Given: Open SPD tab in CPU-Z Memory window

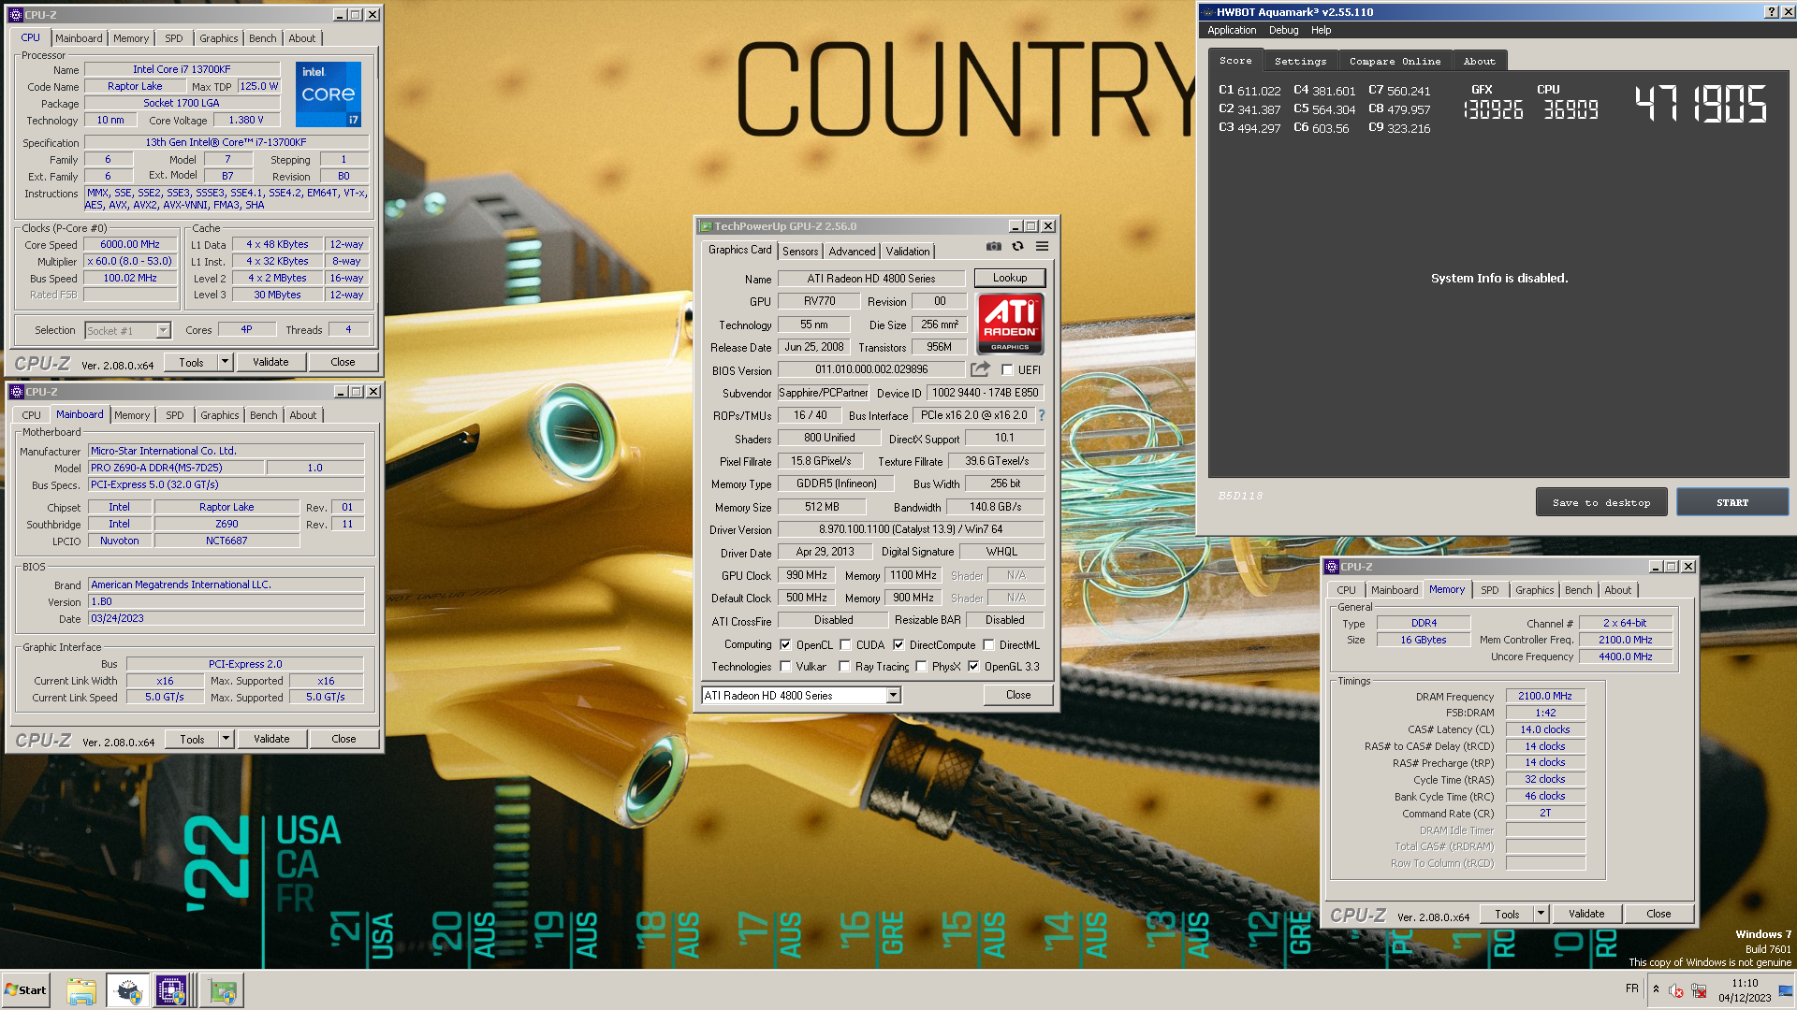Looking at the screenshot, I should [1489, 590].
